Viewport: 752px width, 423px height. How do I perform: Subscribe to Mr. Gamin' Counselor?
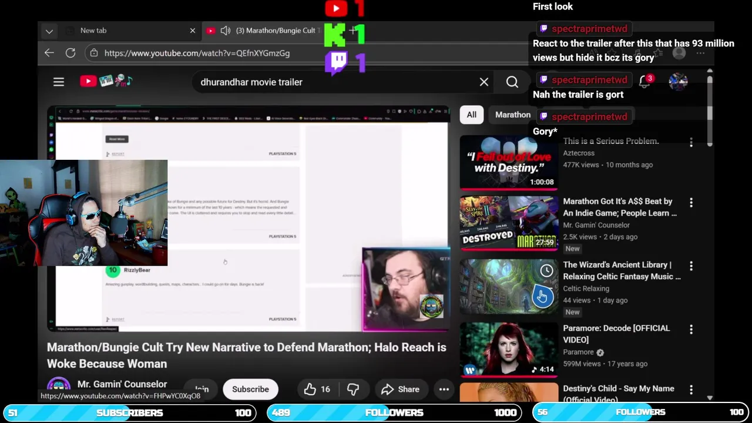(250, 389)
